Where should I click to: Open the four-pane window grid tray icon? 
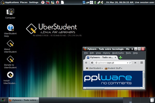pyautogui.click(x=91, y=2)
